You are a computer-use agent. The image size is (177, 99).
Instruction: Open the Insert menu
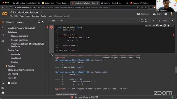tap(28, 16)
